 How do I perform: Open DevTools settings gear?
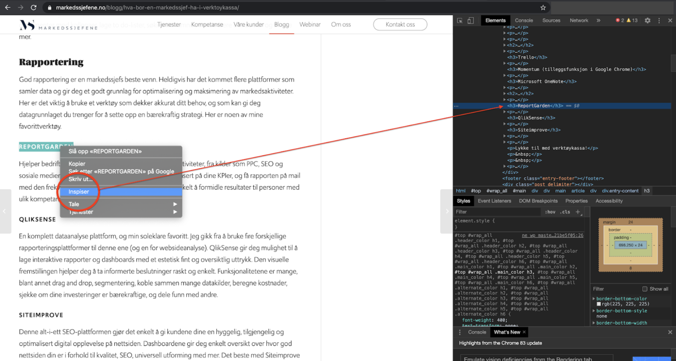647,20
